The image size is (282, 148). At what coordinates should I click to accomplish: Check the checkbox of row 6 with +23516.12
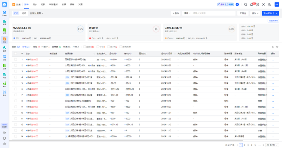point(16,89)
